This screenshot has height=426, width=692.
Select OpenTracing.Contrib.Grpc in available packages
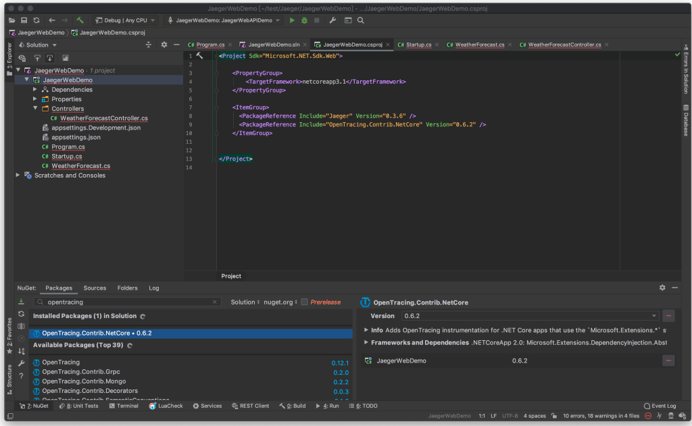81,372
